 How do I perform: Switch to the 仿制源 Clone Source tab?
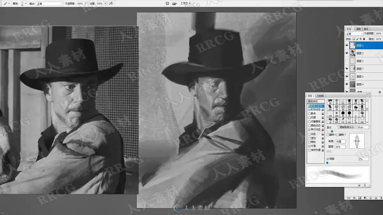[320, 96]
